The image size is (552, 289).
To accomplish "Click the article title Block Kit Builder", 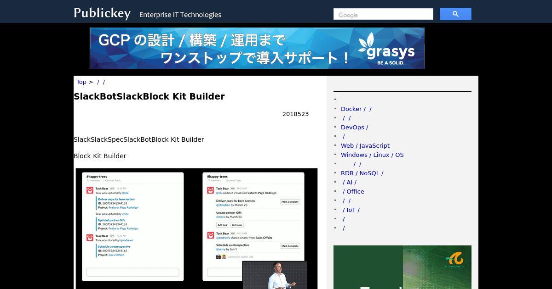I will pyautogui.click(x=149, y=96).
